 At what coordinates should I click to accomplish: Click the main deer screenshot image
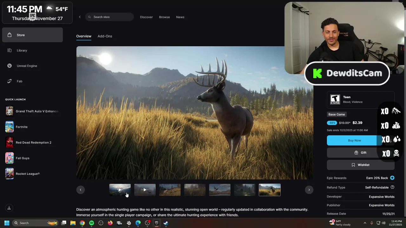(x=195, y=113)
